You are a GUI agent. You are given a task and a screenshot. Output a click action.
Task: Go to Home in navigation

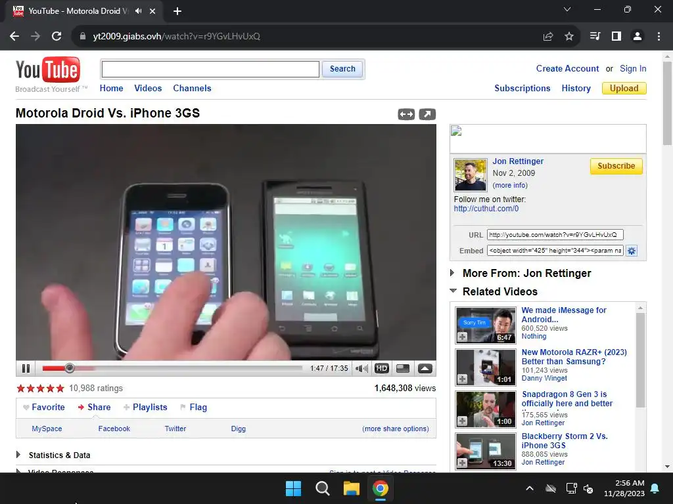pos(111,89)
